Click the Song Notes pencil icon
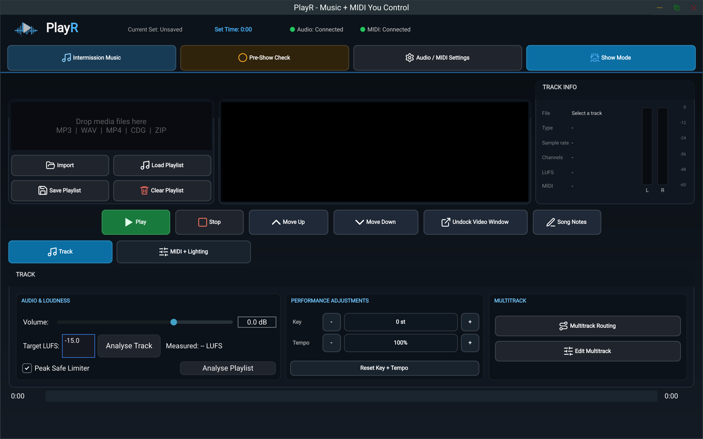Screen dimensions: 703x439 tap(551, 222)
